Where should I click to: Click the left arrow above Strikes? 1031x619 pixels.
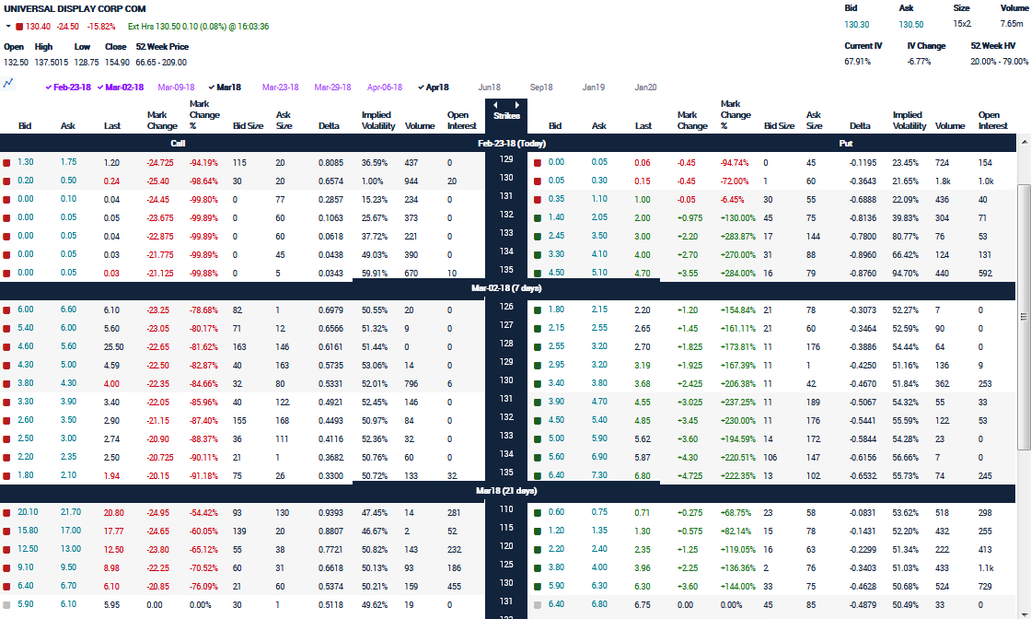click(x=495, y=105)
